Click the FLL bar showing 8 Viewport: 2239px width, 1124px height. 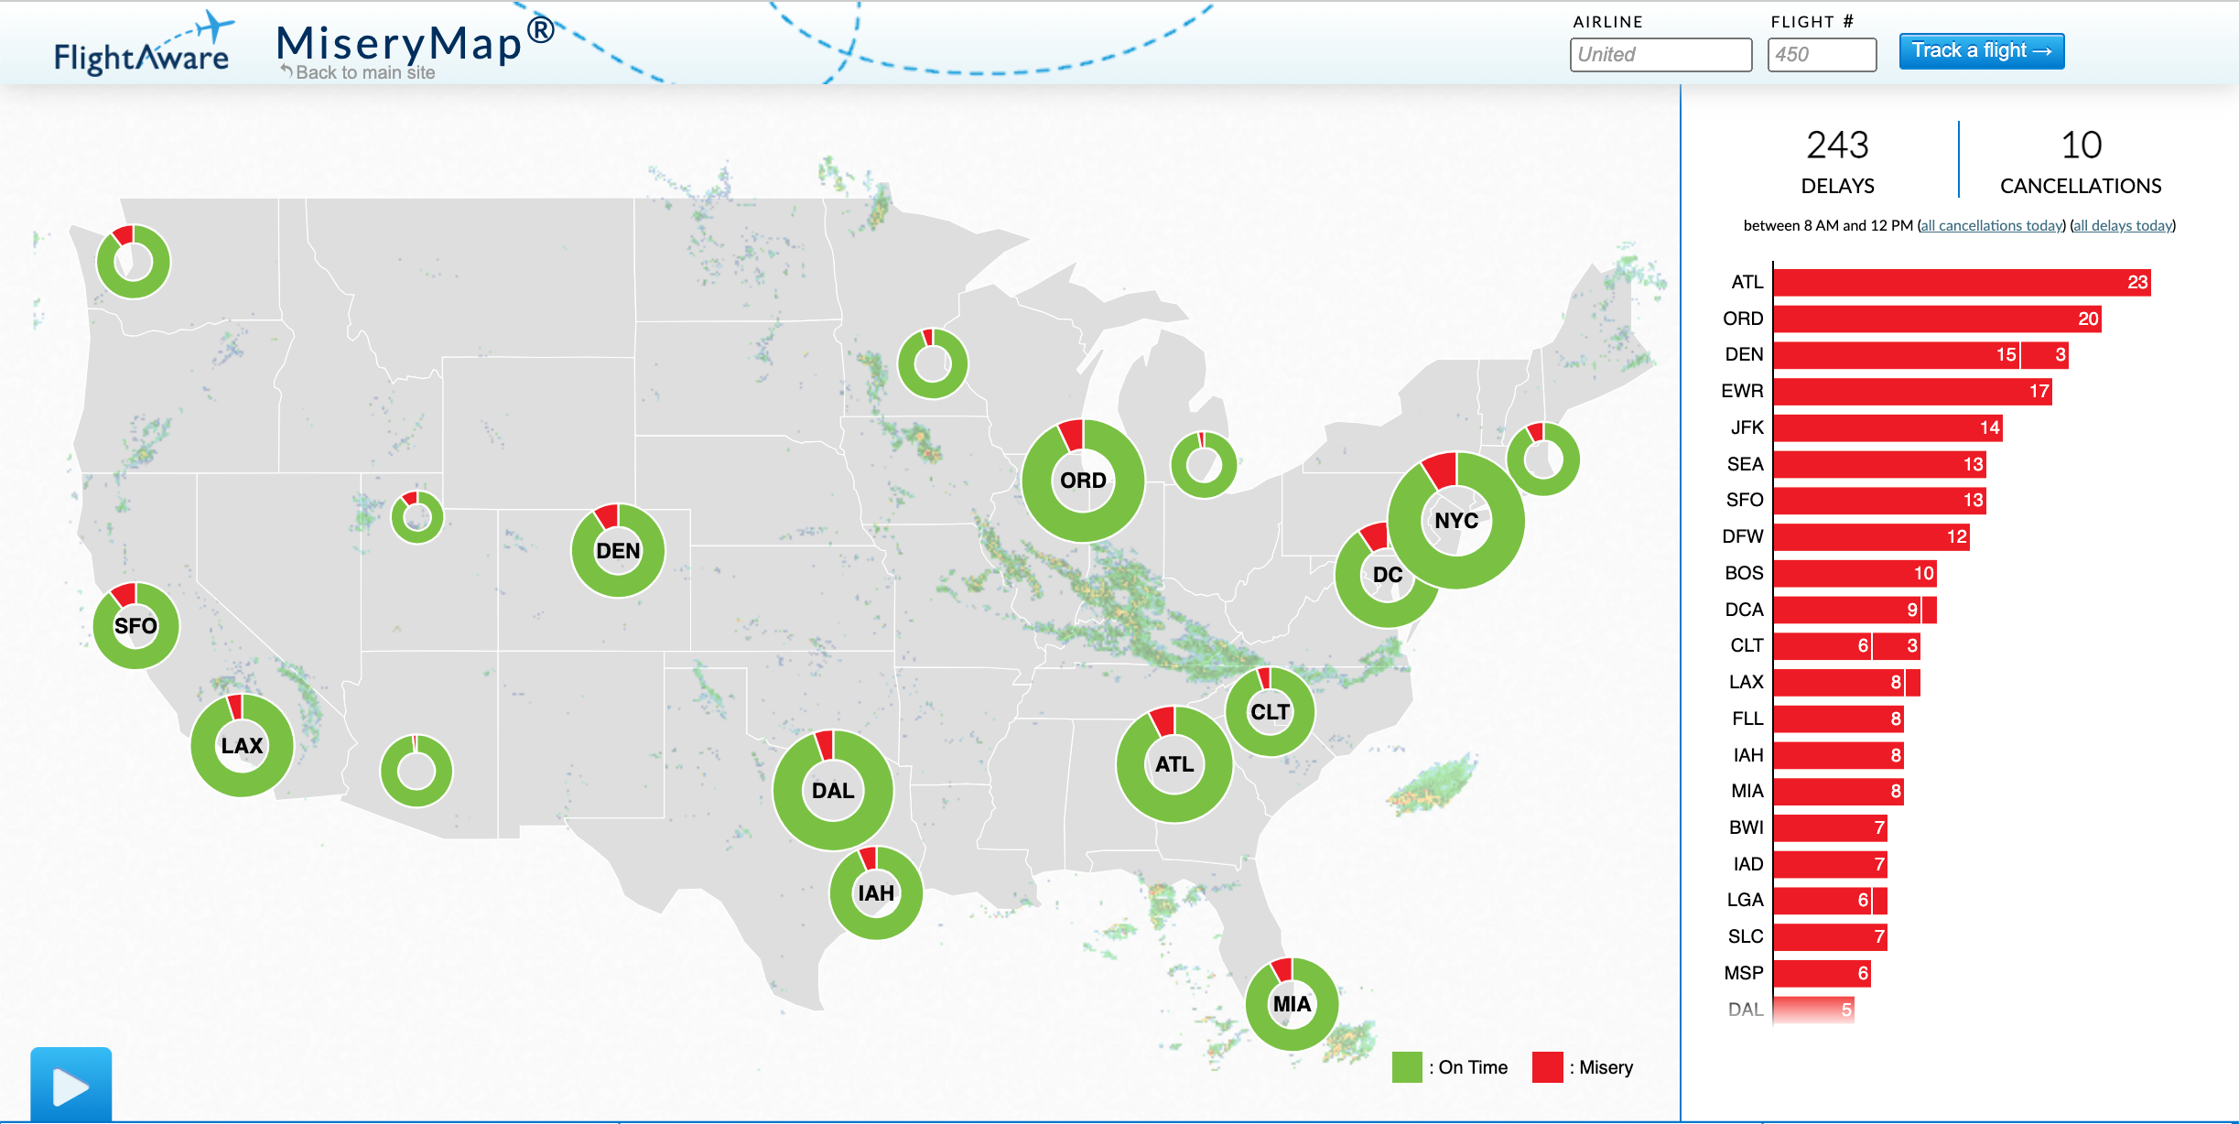(1839, 719)
